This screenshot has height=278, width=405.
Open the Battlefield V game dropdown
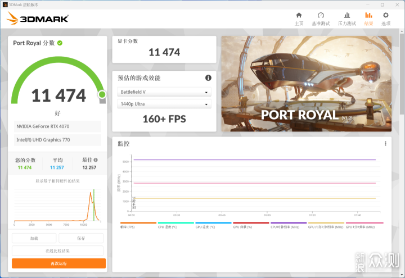click(164, 92)
